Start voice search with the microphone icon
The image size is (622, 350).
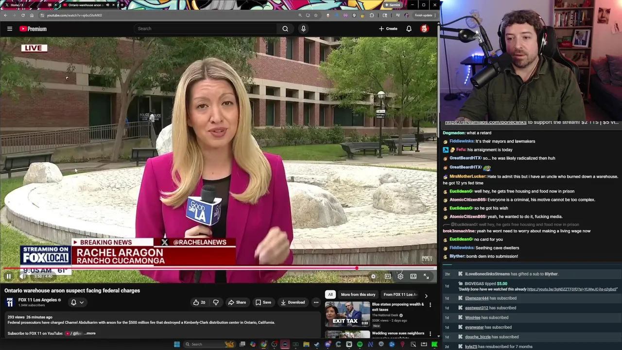[303, 29]
